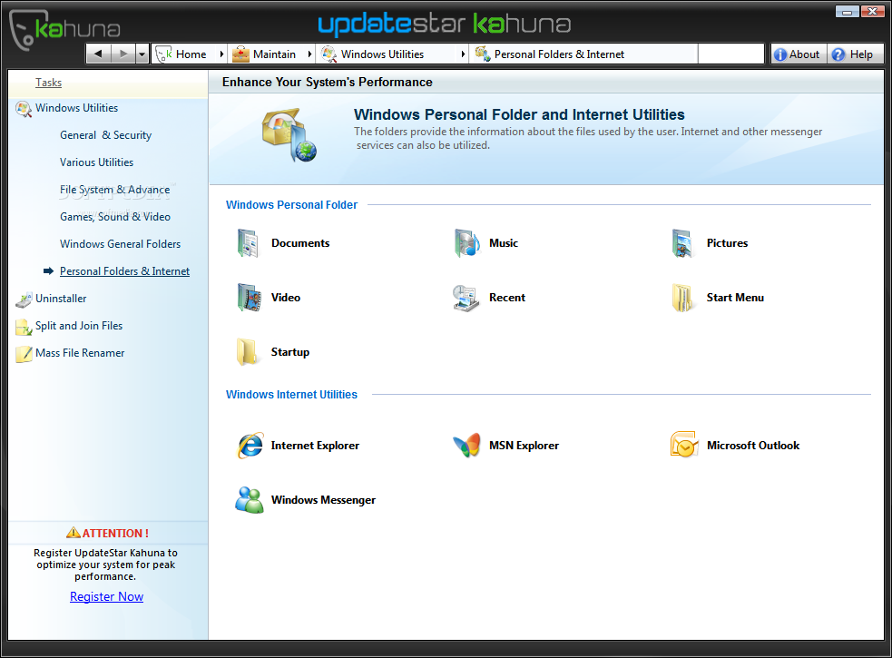892x658 pixels.
Task: Open the Start Menu folder icon
Action: pos(682,298)
